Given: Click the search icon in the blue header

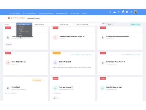Looking at the screenshot, I should [x=110, y=12].
